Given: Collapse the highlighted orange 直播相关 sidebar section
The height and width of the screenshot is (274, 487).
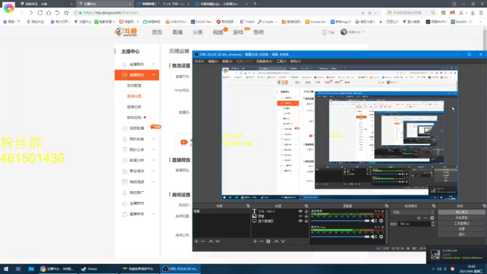Looking at the screenshot, I should pos(153,75).
